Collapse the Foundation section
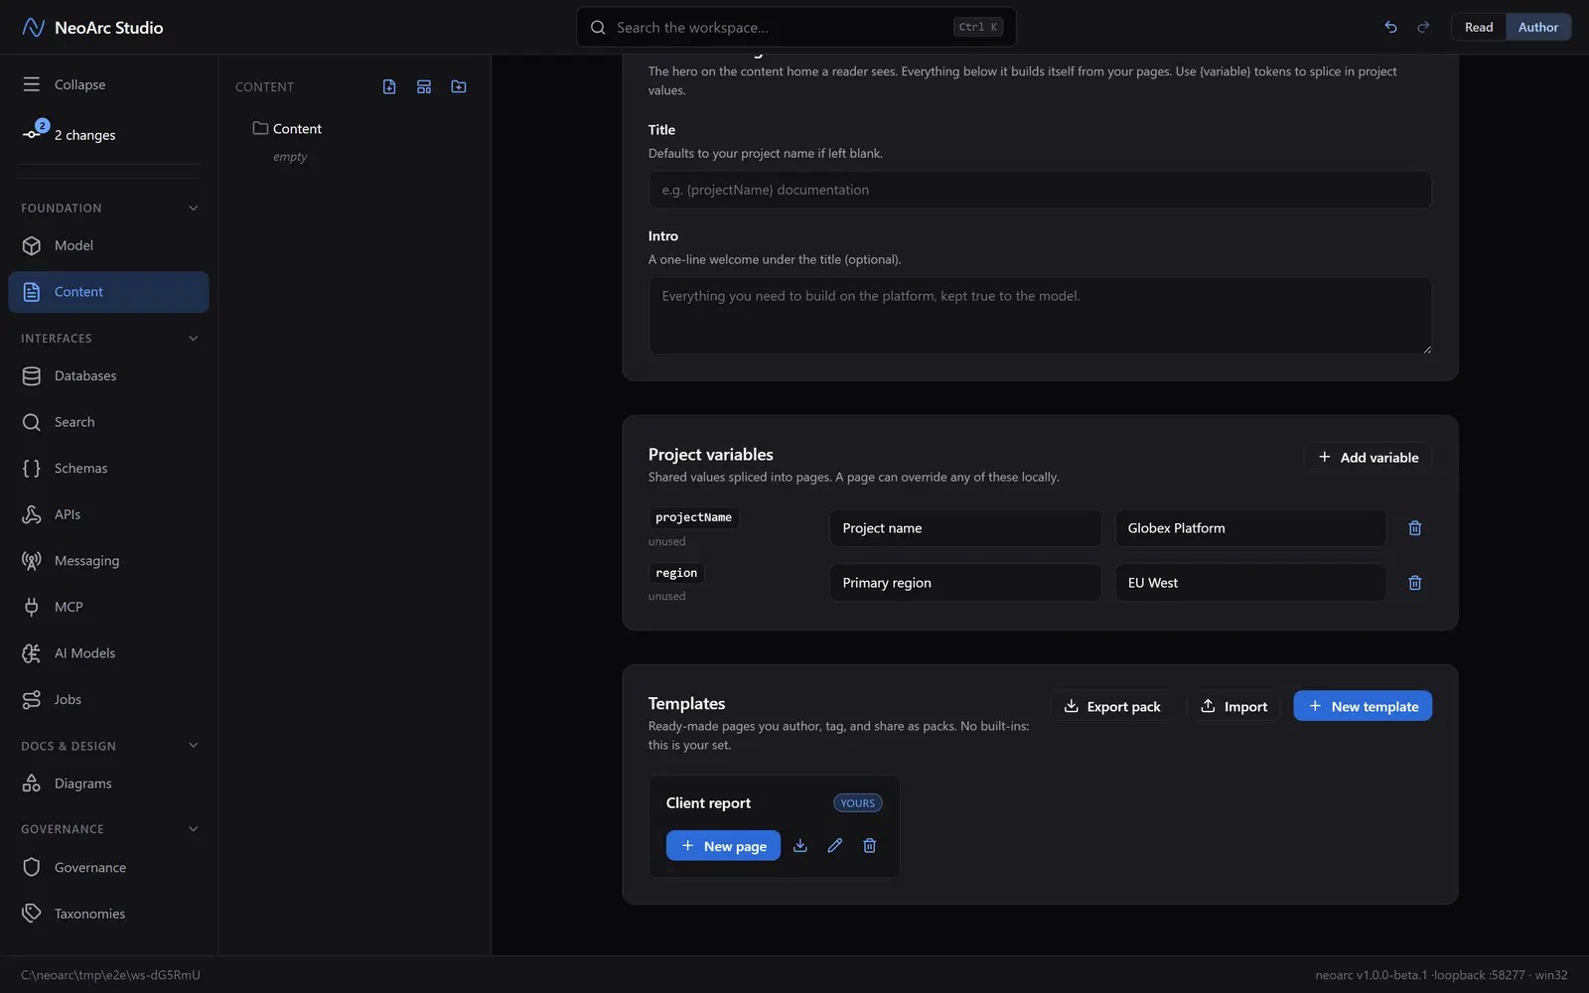Image resolution: width=1589 pixels, height=993 pixels. pyautogui.click(x=194, y=208)
